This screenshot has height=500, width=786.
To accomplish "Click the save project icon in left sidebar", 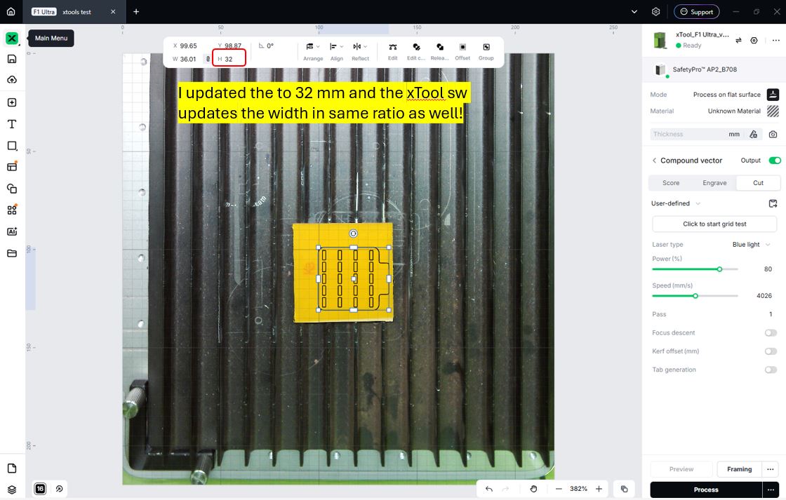I will pos(12,59).
